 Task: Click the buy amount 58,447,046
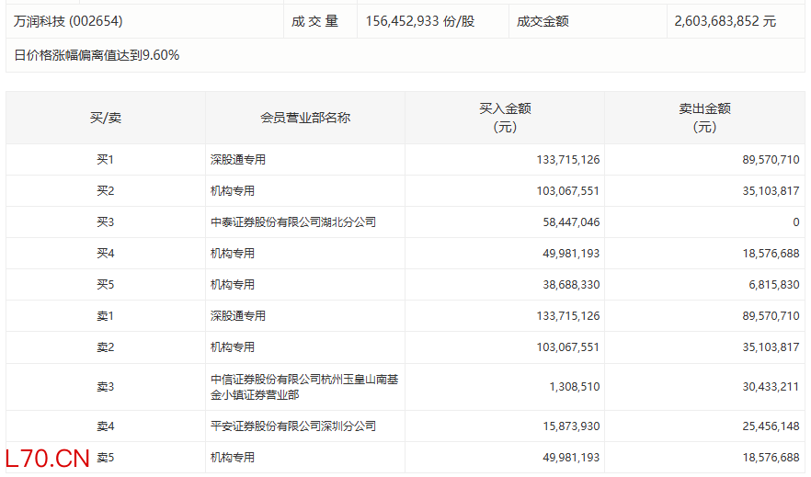pos(567,222)
